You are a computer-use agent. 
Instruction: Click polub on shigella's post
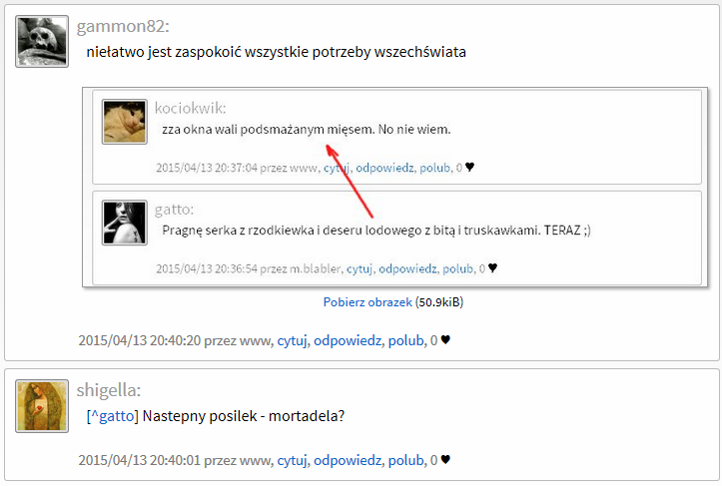405,460
